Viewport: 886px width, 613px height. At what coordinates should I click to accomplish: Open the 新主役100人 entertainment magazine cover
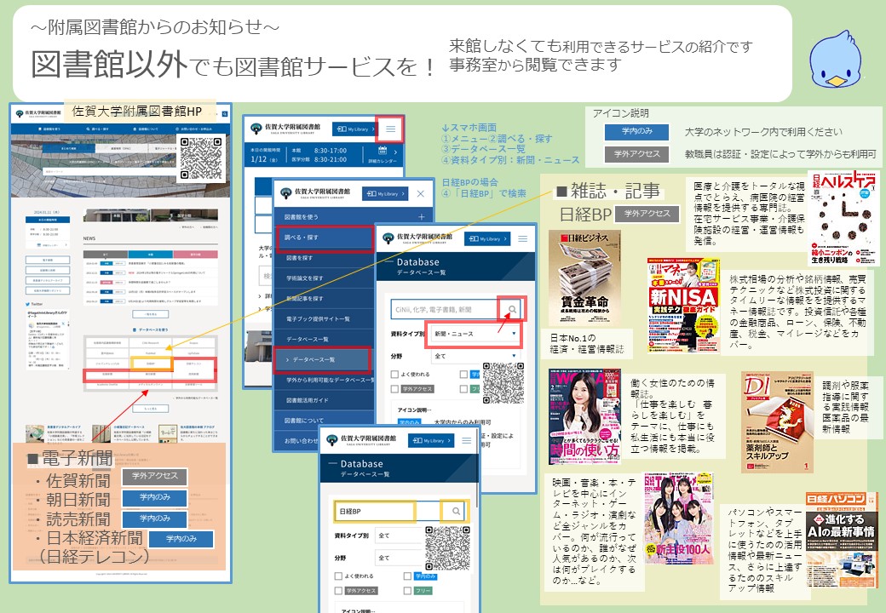click(678, 518)
